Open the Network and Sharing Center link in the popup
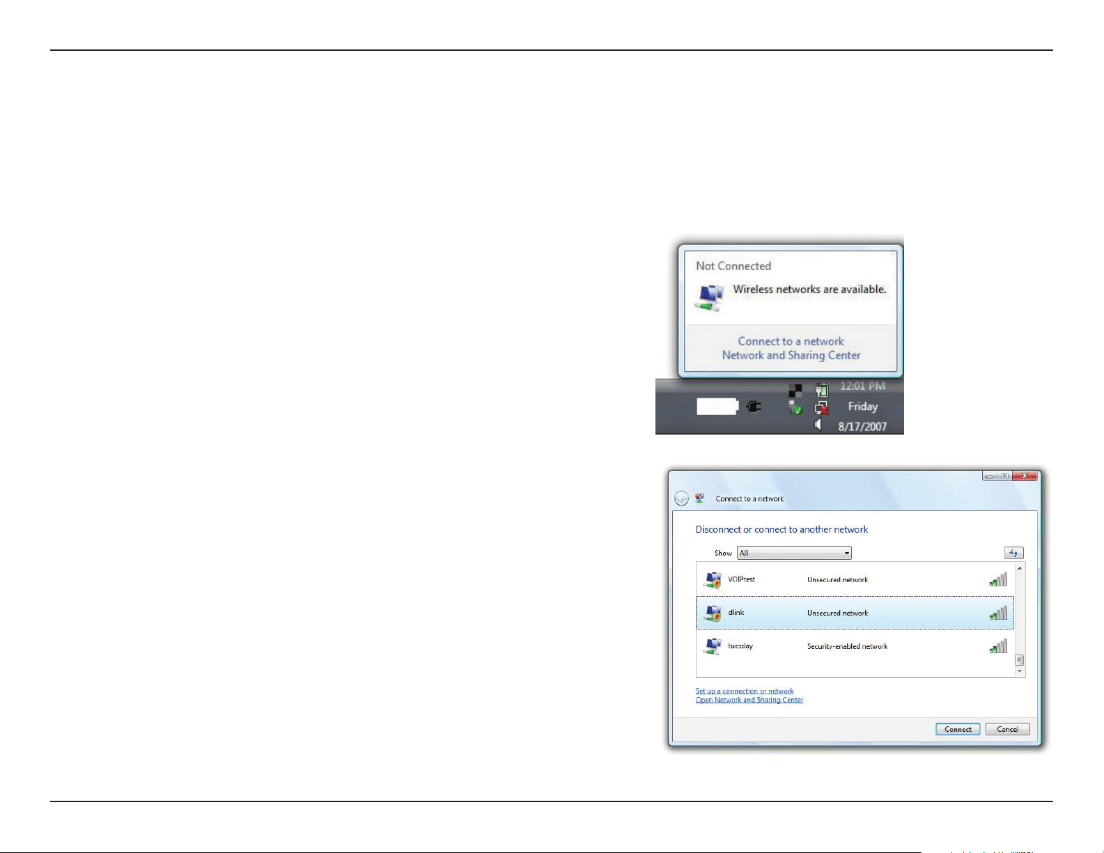Image resolution: width=1104 pixels, height=853 pixels. (791, 355)
